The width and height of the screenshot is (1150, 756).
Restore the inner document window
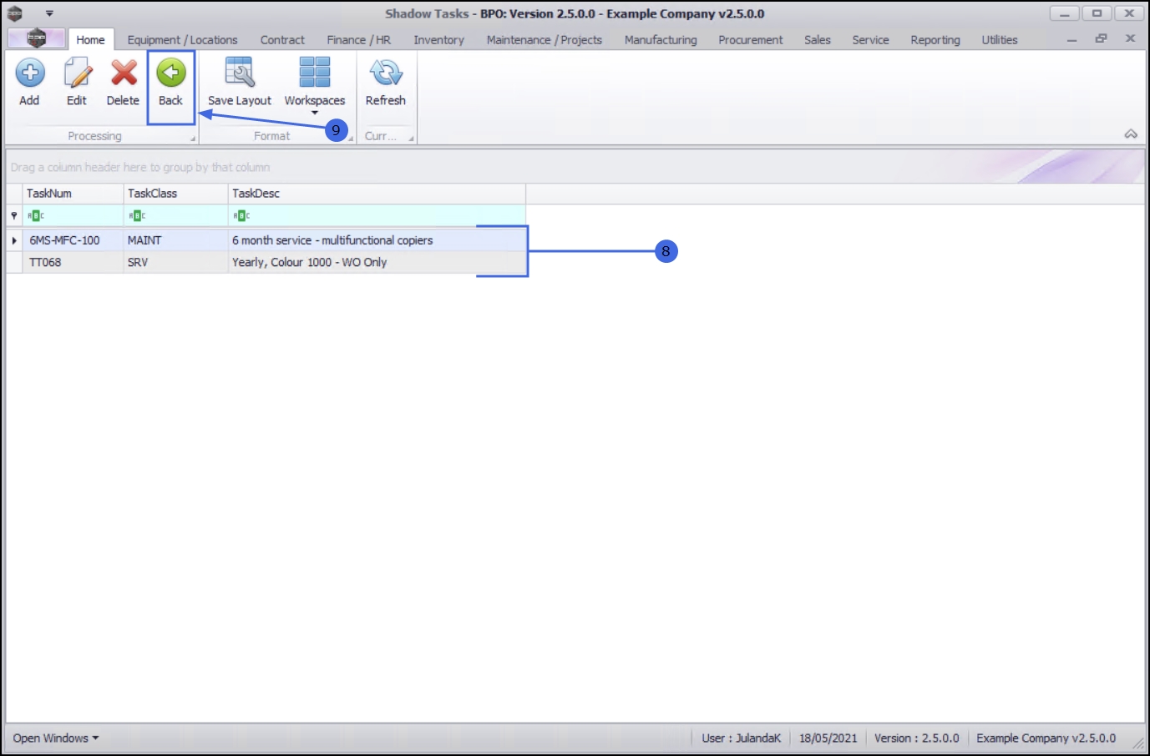1102,38
